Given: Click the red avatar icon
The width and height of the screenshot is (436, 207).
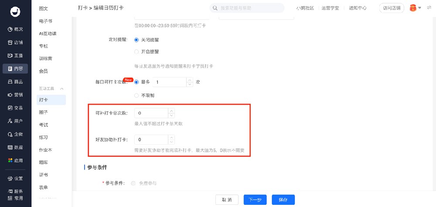Looking at the screenshot, I should click(413, 8).
